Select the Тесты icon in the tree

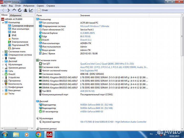[x=6, y=94]
